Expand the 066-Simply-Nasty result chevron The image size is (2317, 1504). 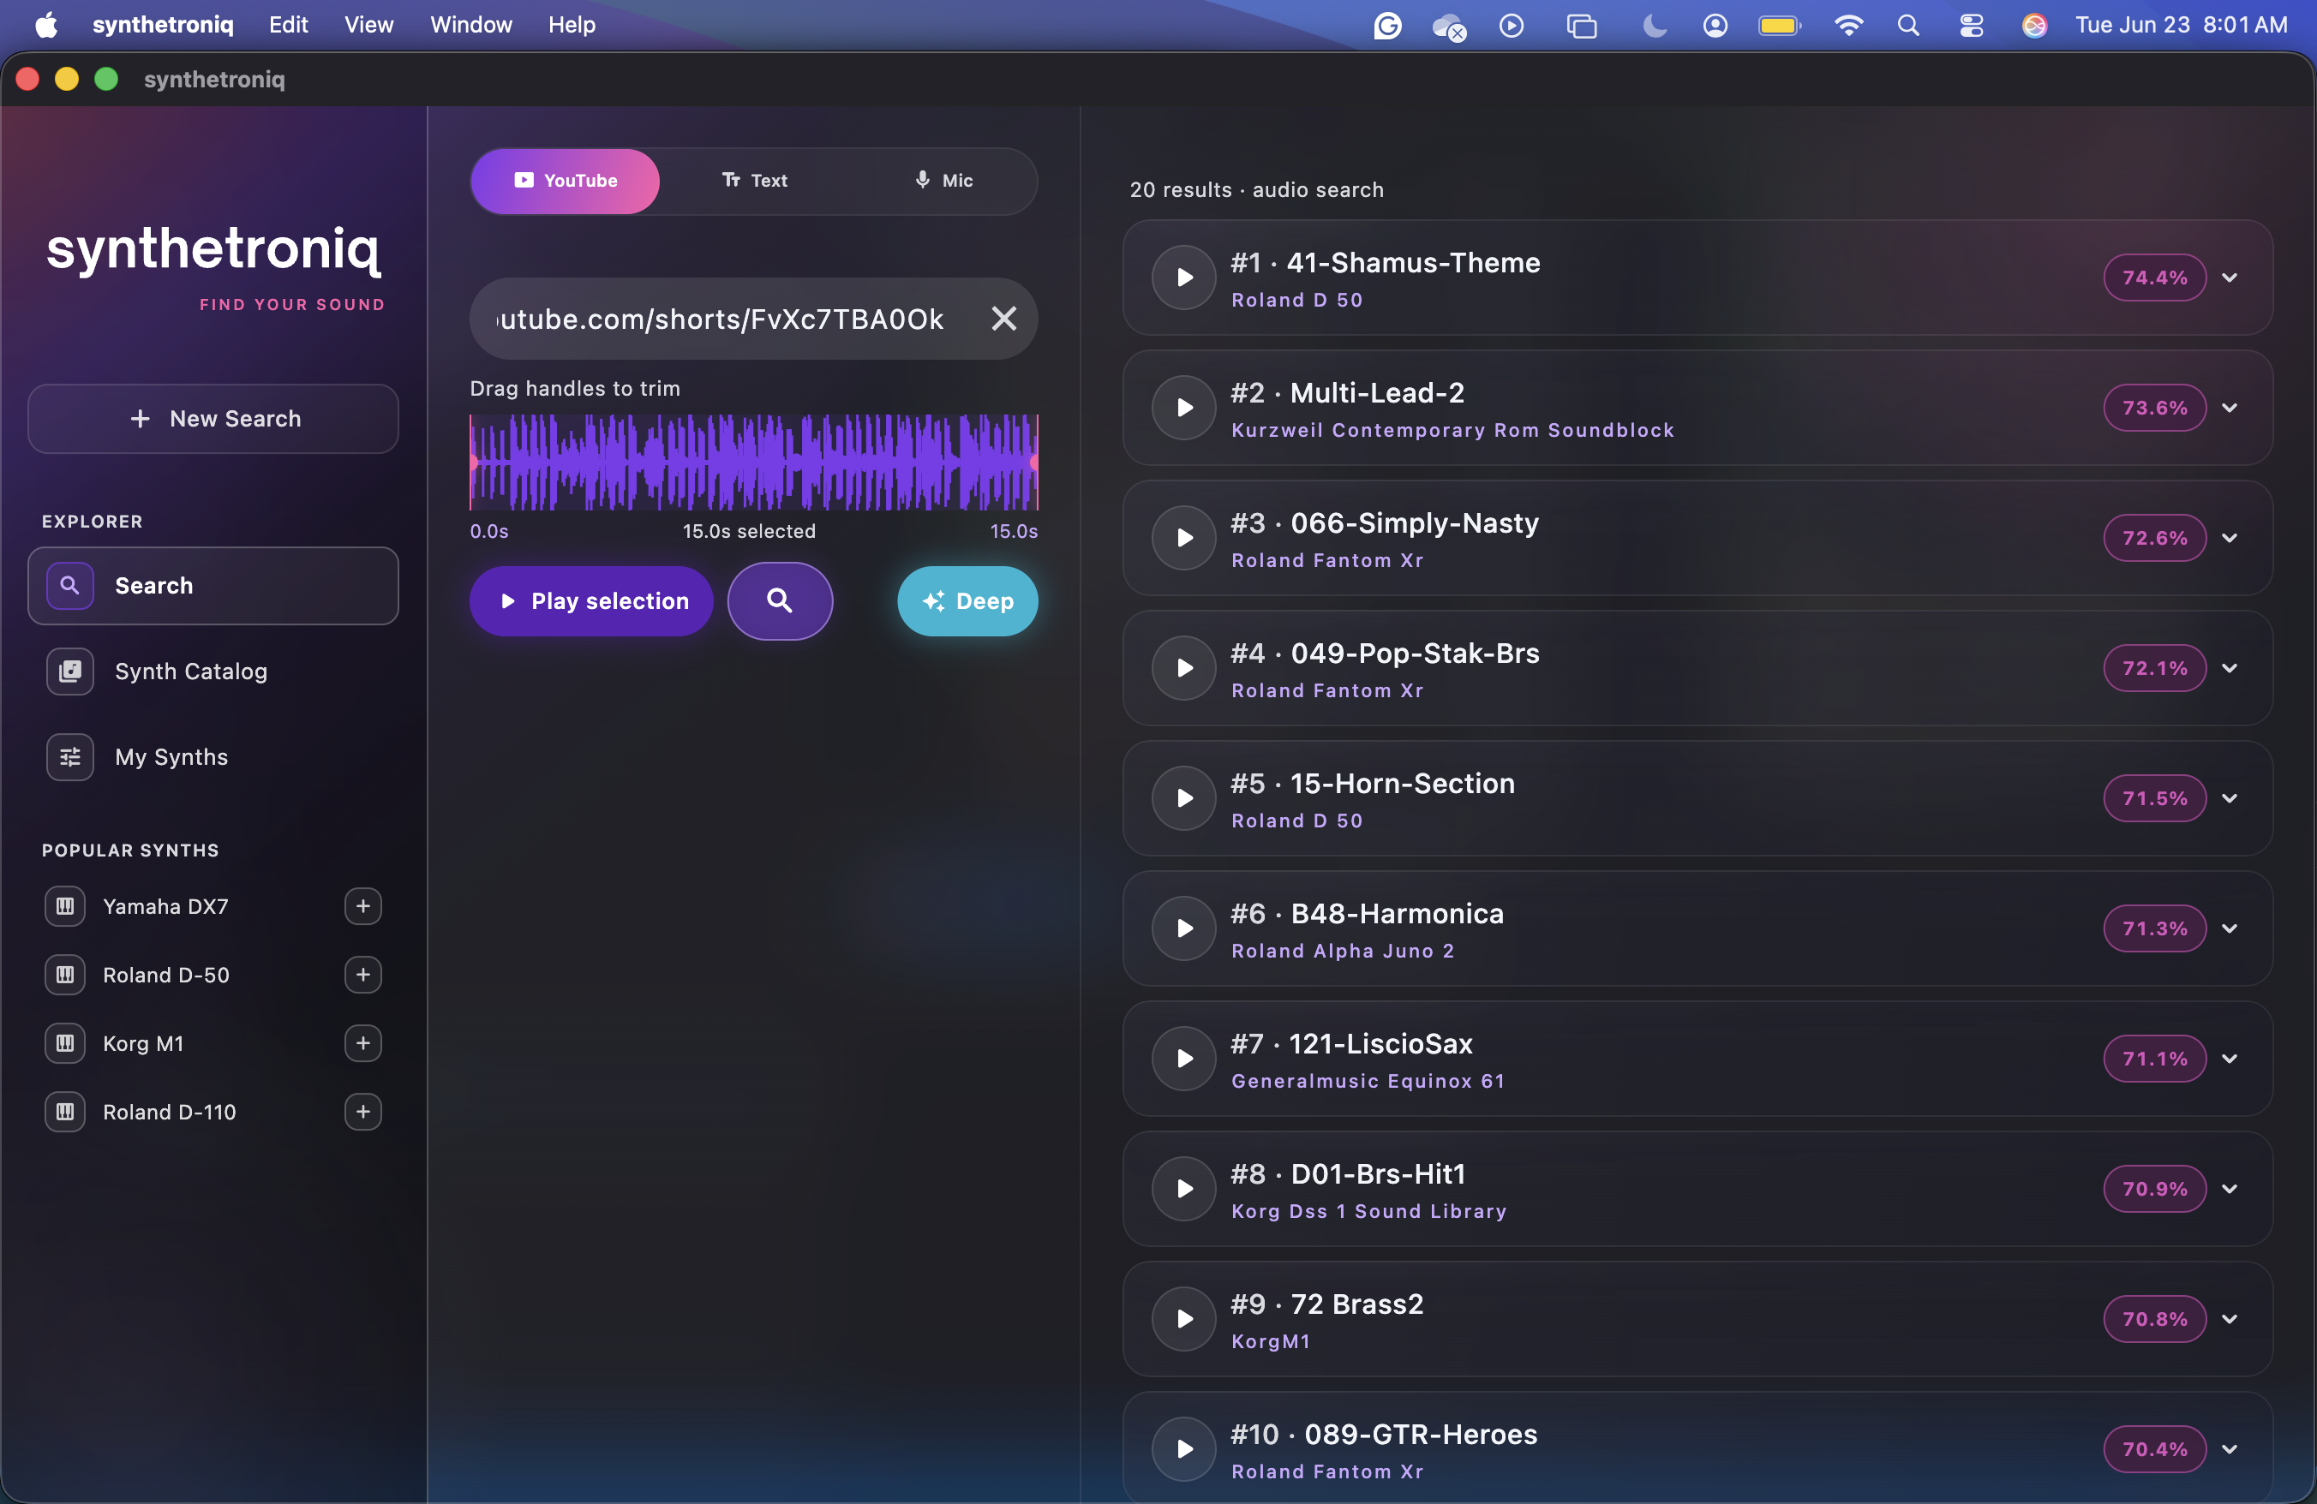(x=2230, y=538)
